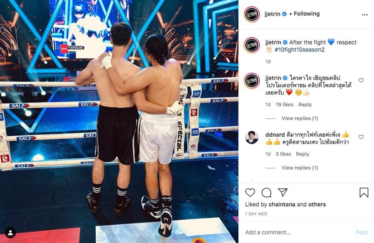Open the #10fight10season2 hashtag link
The height and width of the screenshot is (243, 374).
pyautogui.click(x=299, y=50)
